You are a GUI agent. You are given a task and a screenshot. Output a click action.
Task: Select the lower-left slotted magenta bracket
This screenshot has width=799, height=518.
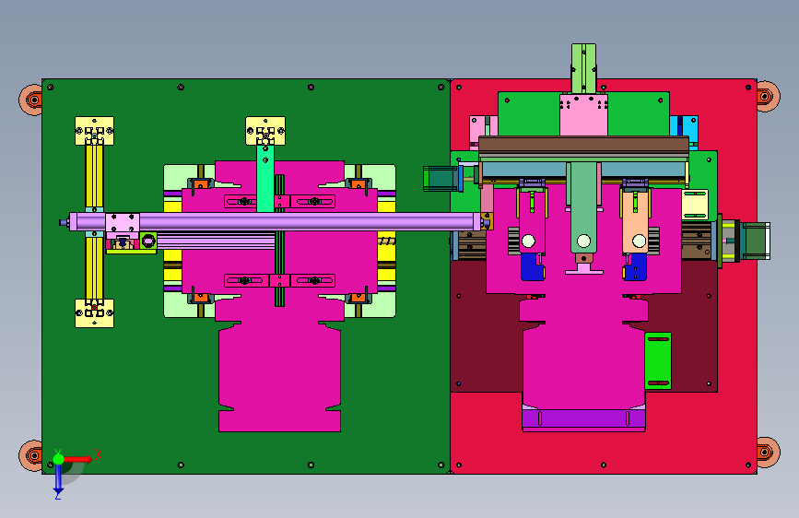(x=247, y=280)
